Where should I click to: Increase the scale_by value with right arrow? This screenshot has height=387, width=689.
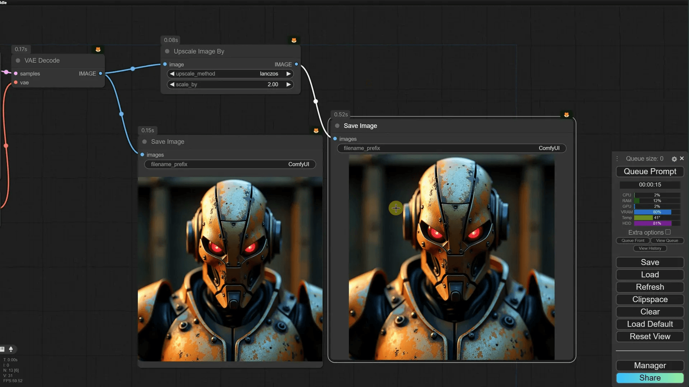coord(289,85)
